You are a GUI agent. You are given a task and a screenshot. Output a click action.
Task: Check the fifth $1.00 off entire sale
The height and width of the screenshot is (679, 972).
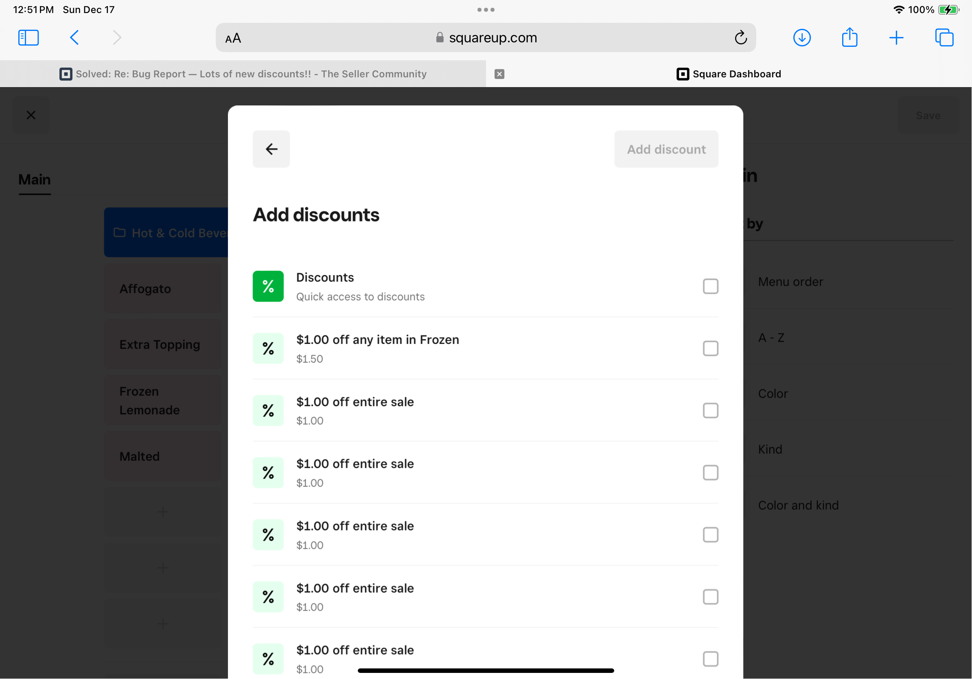(710, 659)
